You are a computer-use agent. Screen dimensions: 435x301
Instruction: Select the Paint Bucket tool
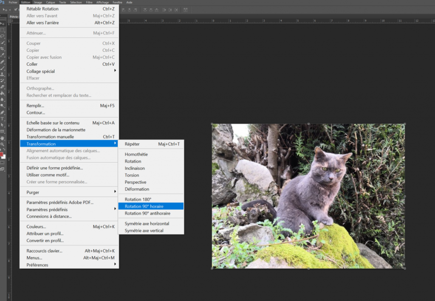(3, 93)
